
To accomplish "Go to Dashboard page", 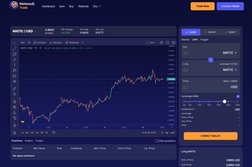I will 49,6.
